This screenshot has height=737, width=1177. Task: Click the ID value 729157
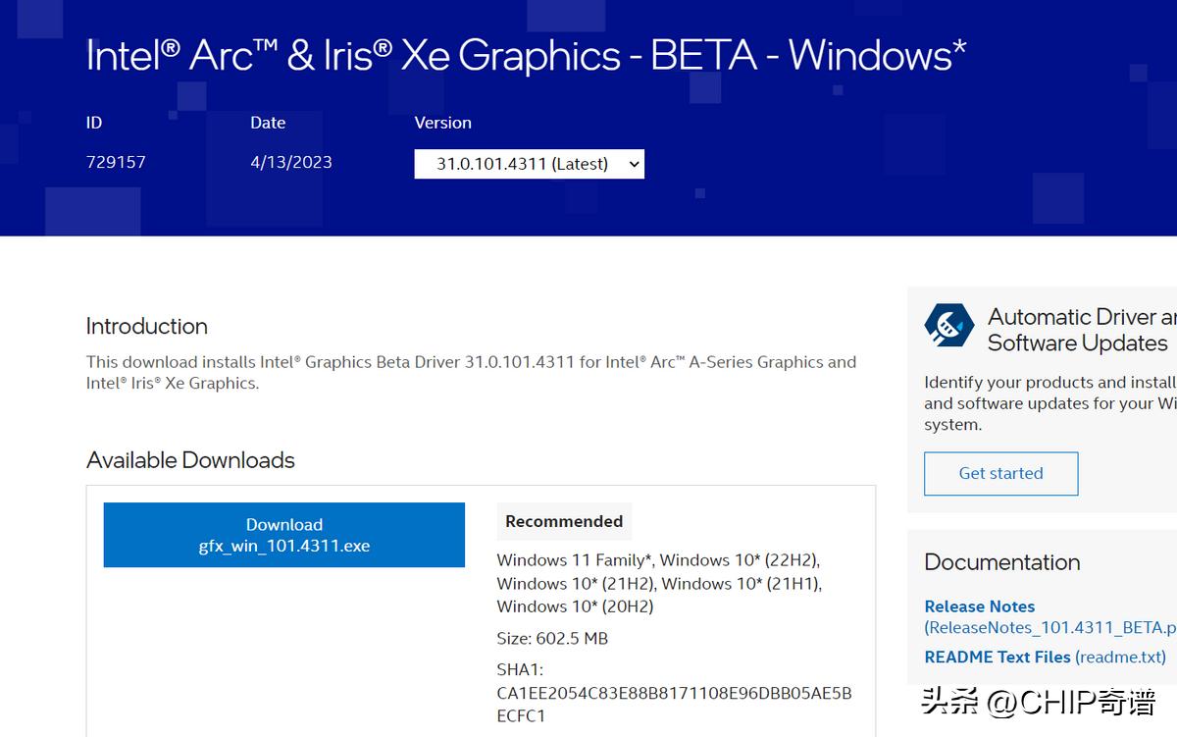point(116,162)
